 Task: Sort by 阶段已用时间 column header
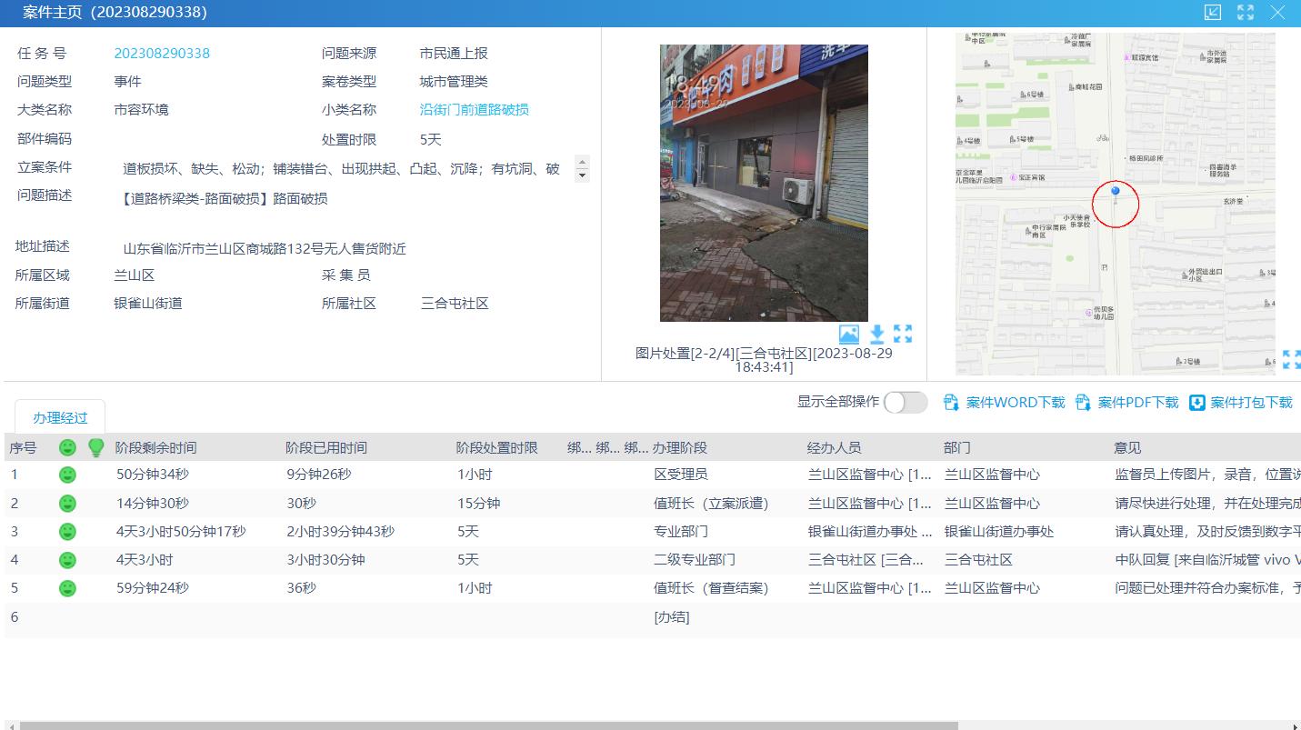pyautogui.click(x=326, y=447)
